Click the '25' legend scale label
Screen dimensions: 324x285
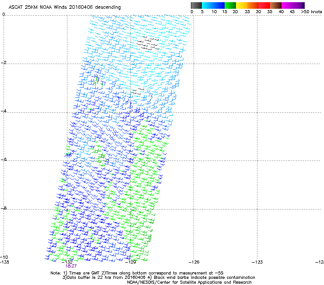247,12
